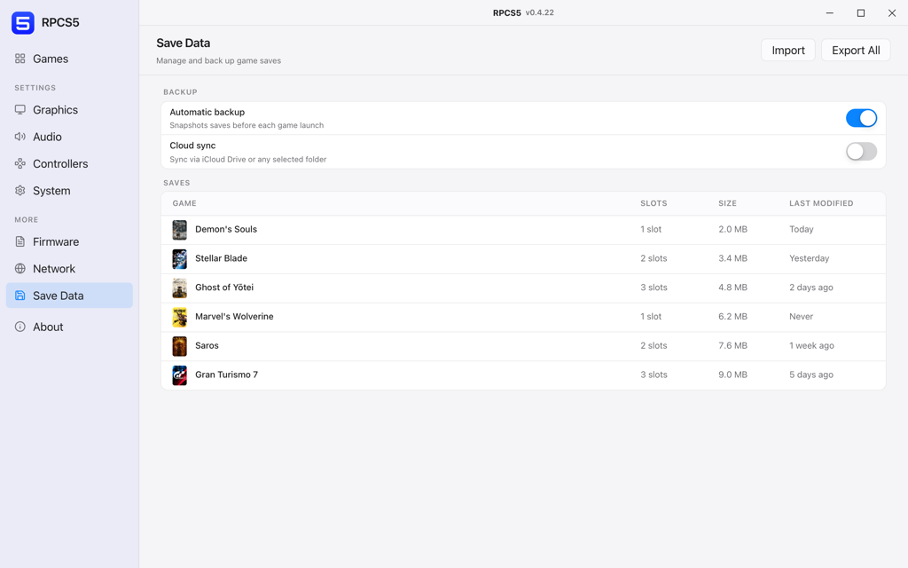This screenshot has width=908, height=568.
Task: Click the 7.6 MB size cell
Action: 732,345
